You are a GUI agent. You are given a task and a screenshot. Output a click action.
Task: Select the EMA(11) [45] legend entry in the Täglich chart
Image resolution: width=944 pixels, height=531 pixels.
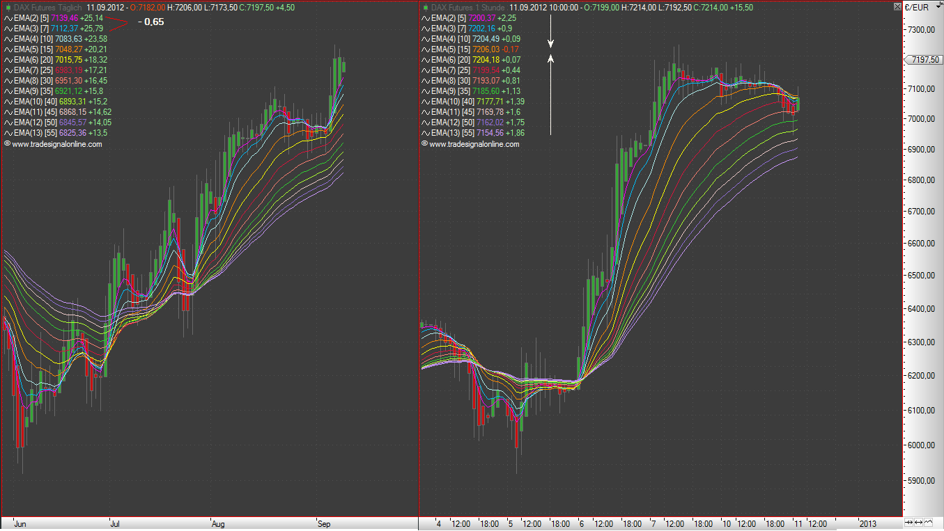[57, 112]
